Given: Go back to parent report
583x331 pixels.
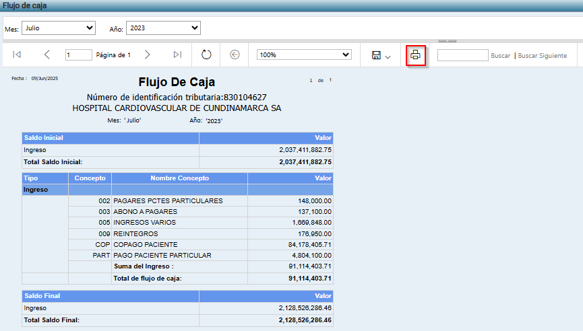Looking at the screenshot, I should coord(235,54).
